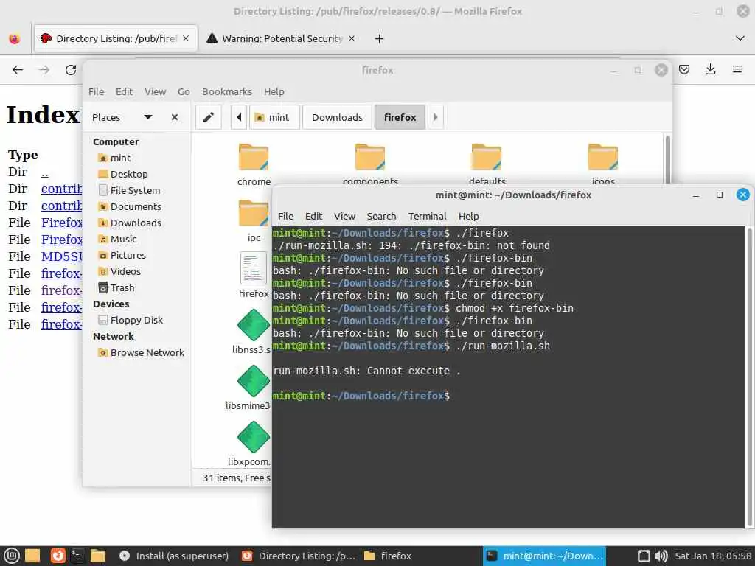Image resolution: width=755 pixels, height=566 pixels.
Task: Select the libsmime3 library file icon
Action: (254, 381)
